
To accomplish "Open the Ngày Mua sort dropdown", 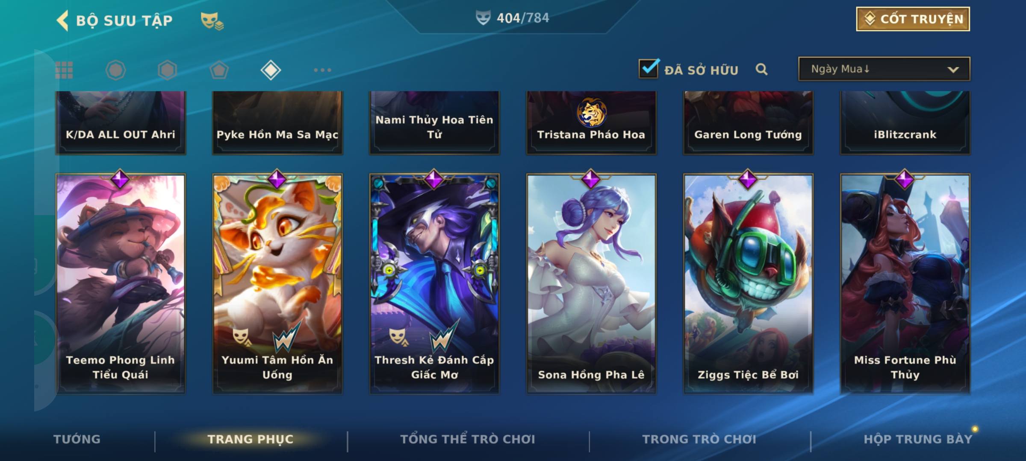I will click(x=884, y=69).
